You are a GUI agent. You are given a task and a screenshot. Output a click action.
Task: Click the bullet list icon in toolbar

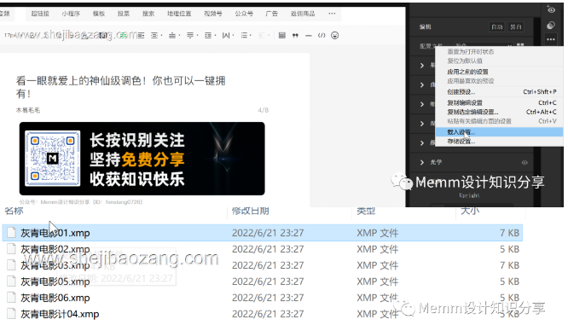[x=245, y=35]
